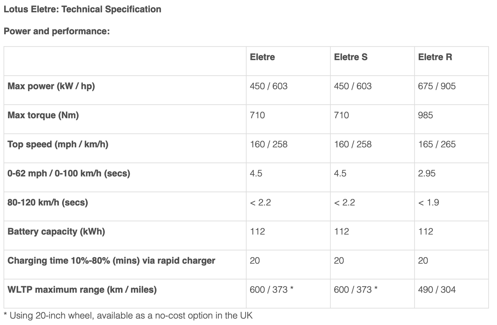Click the Eletre column header
Screen dimensions: 497x325
tap(262, 57)
